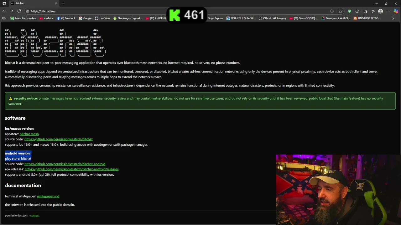The width and height of the screenshot is (401, 225).
Task: Go back to the previous page
Action: point(4,11)
